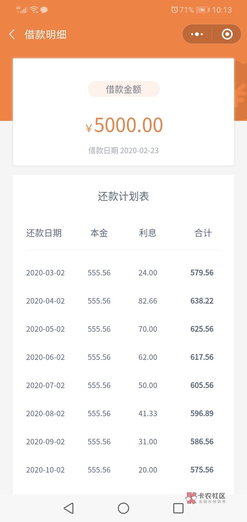Tap the 借款日期 2020-02-23 text
The height and width of the screenshot is (522, 247).
click(123, 150)
